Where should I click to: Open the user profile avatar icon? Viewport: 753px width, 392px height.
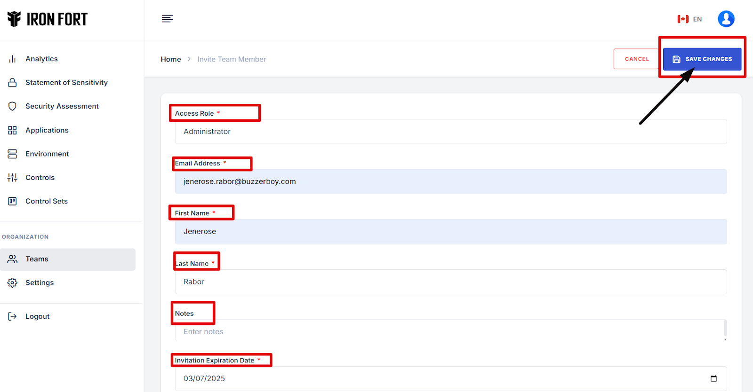tap(726, 19)
